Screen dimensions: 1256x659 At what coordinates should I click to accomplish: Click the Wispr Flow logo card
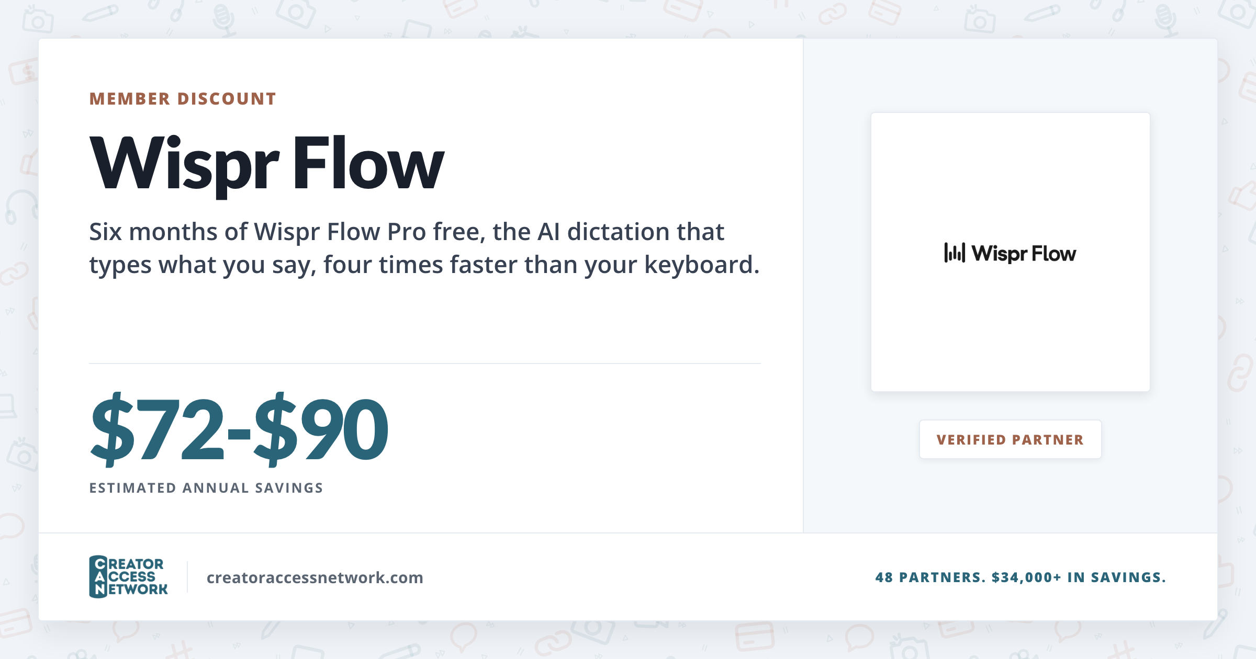[x=1010, y=252]
